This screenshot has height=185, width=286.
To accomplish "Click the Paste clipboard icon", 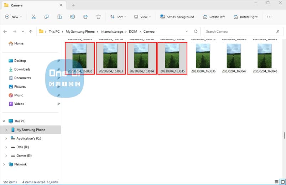I will click(59, 17).
